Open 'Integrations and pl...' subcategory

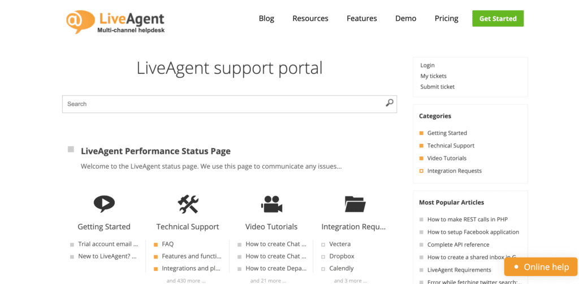click(x=191, y=268)
